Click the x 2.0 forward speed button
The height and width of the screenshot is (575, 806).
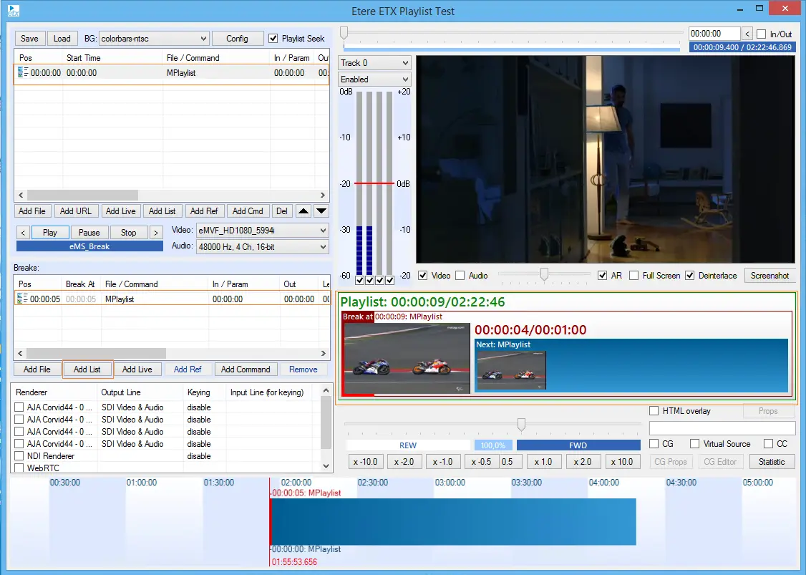click(x=583, y=462)
